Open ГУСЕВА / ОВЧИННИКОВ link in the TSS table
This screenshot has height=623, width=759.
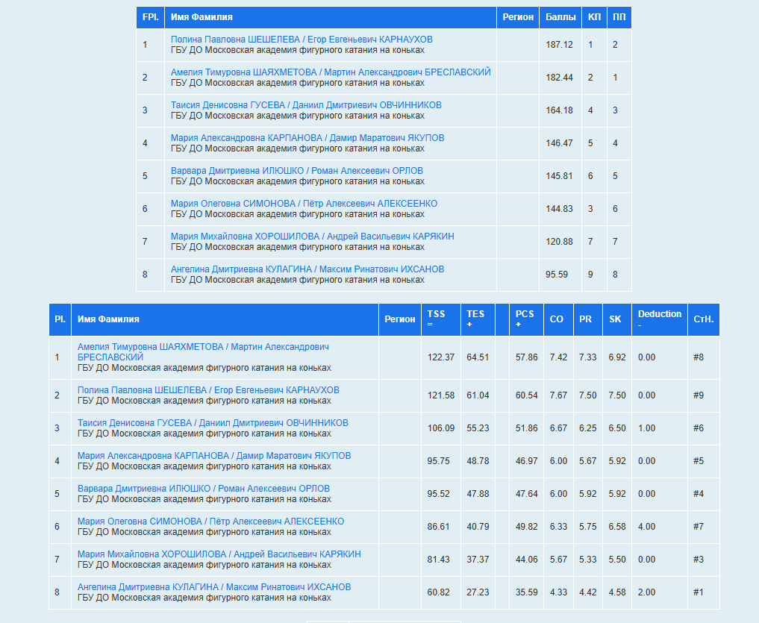[213, 423]
